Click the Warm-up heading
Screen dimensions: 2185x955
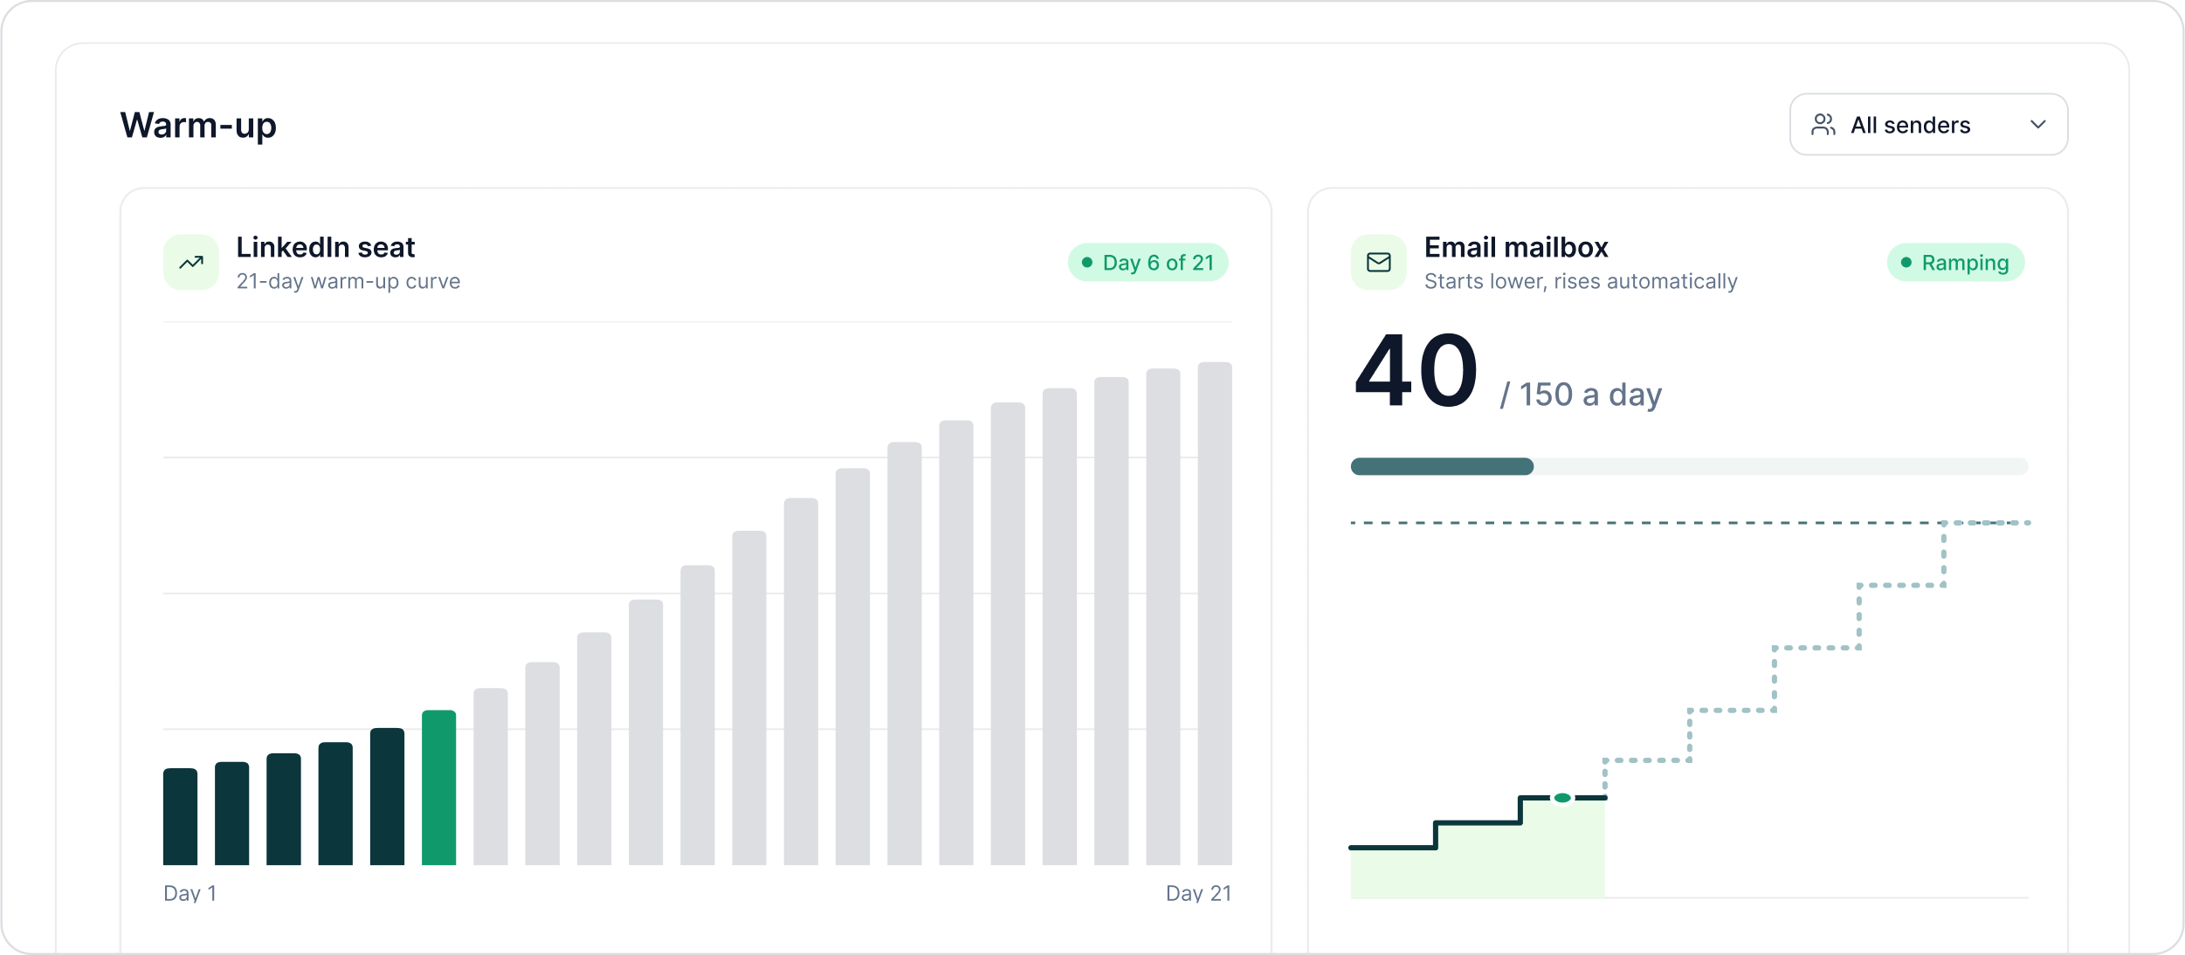[198, 126]
